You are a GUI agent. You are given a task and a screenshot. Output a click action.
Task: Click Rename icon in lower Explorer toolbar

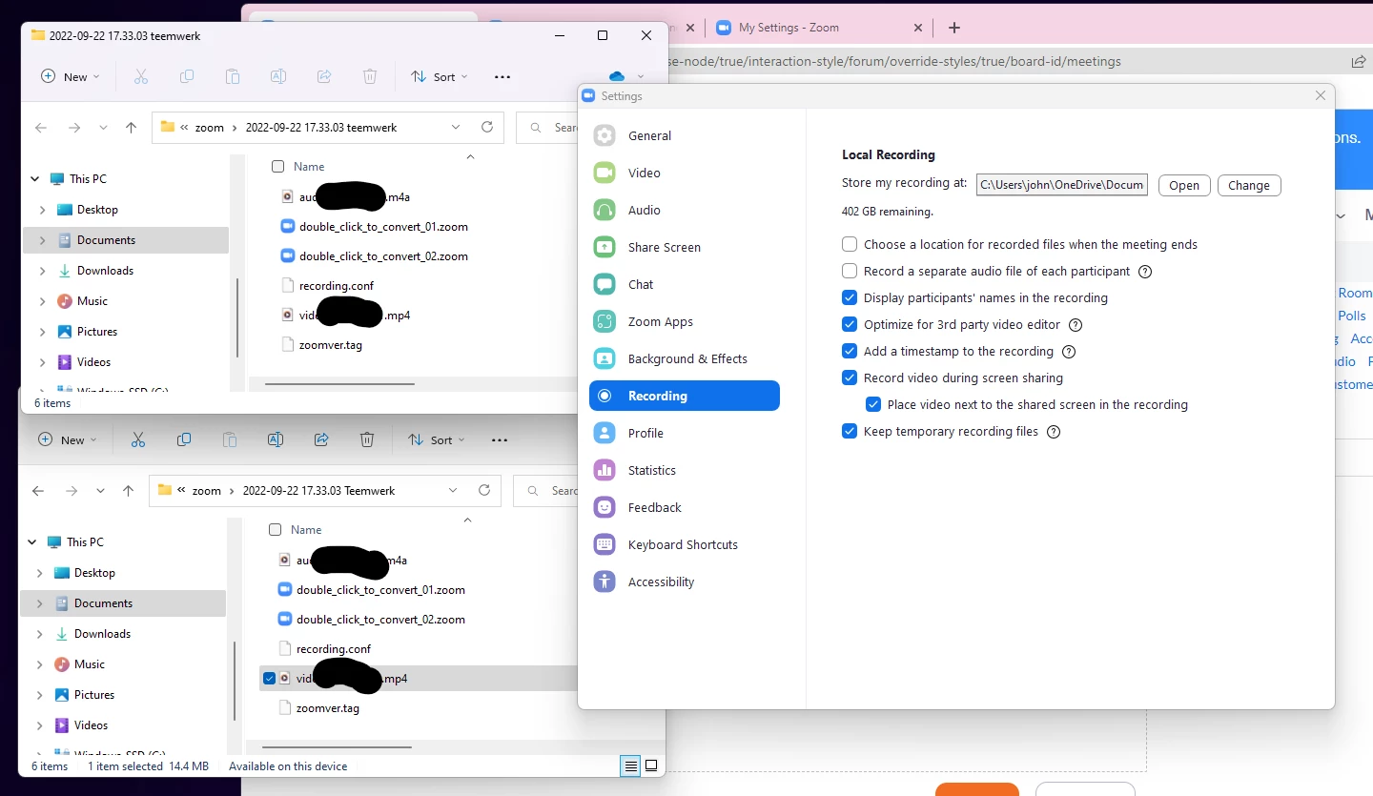coord(276,439)
